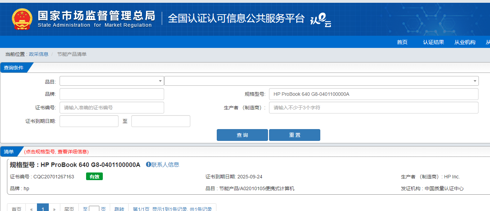Focus the 证书编号 input field
490x211 pixels.
tap(112, 108)
